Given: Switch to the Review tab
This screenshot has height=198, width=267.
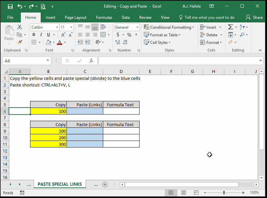Looking at the screenshot, I should 145,17.
